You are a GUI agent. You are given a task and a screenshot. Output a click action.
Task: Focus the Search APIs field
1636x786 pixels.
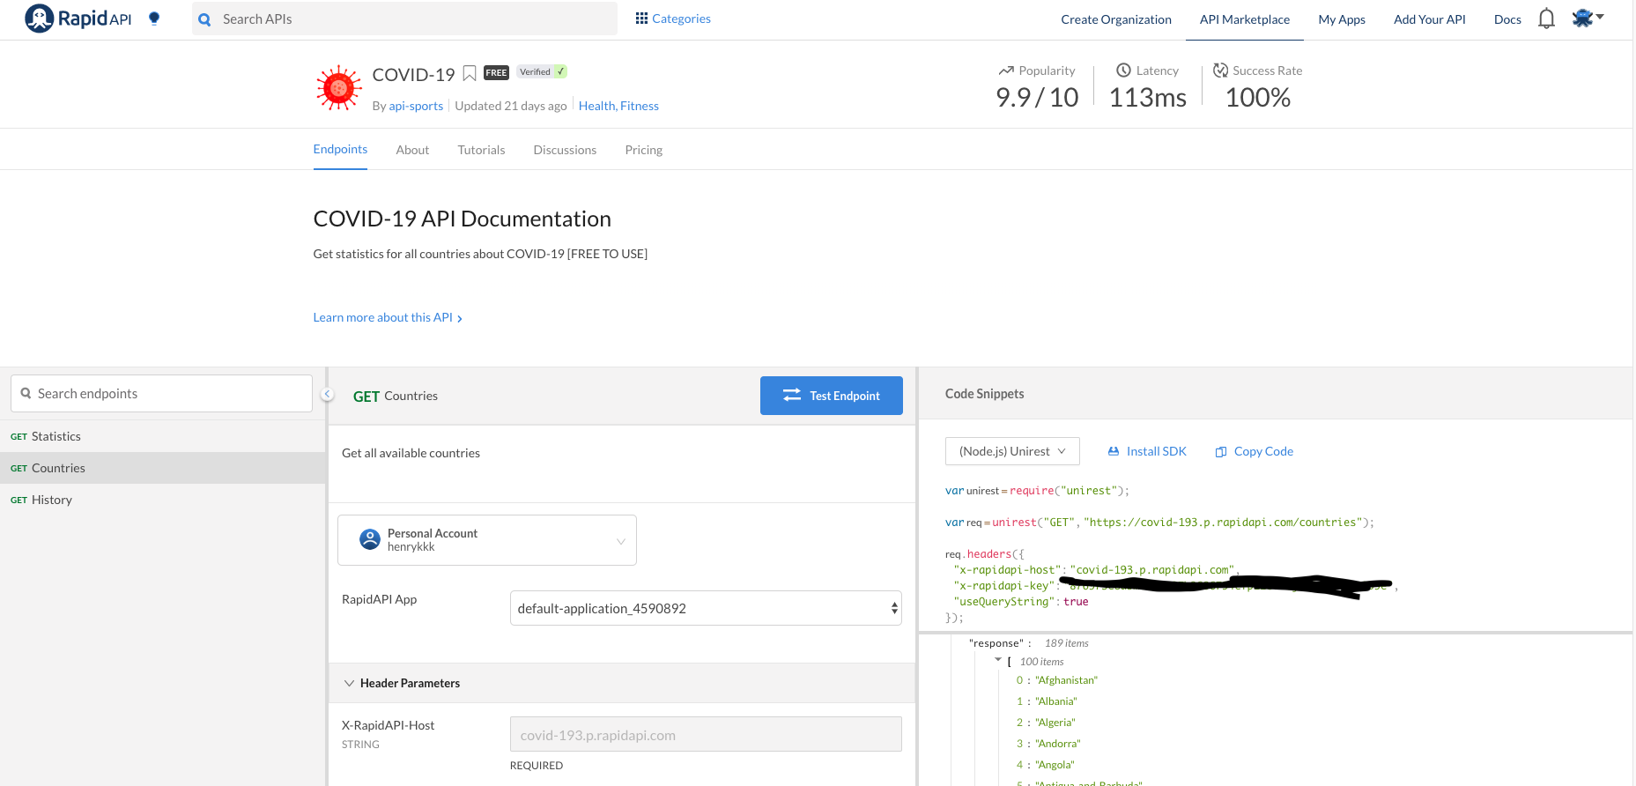[x=404, y=19]
